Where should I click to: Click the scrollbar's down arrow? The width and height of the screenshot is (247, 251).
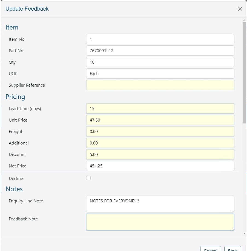pyautogui.click(x=245, y=234)
